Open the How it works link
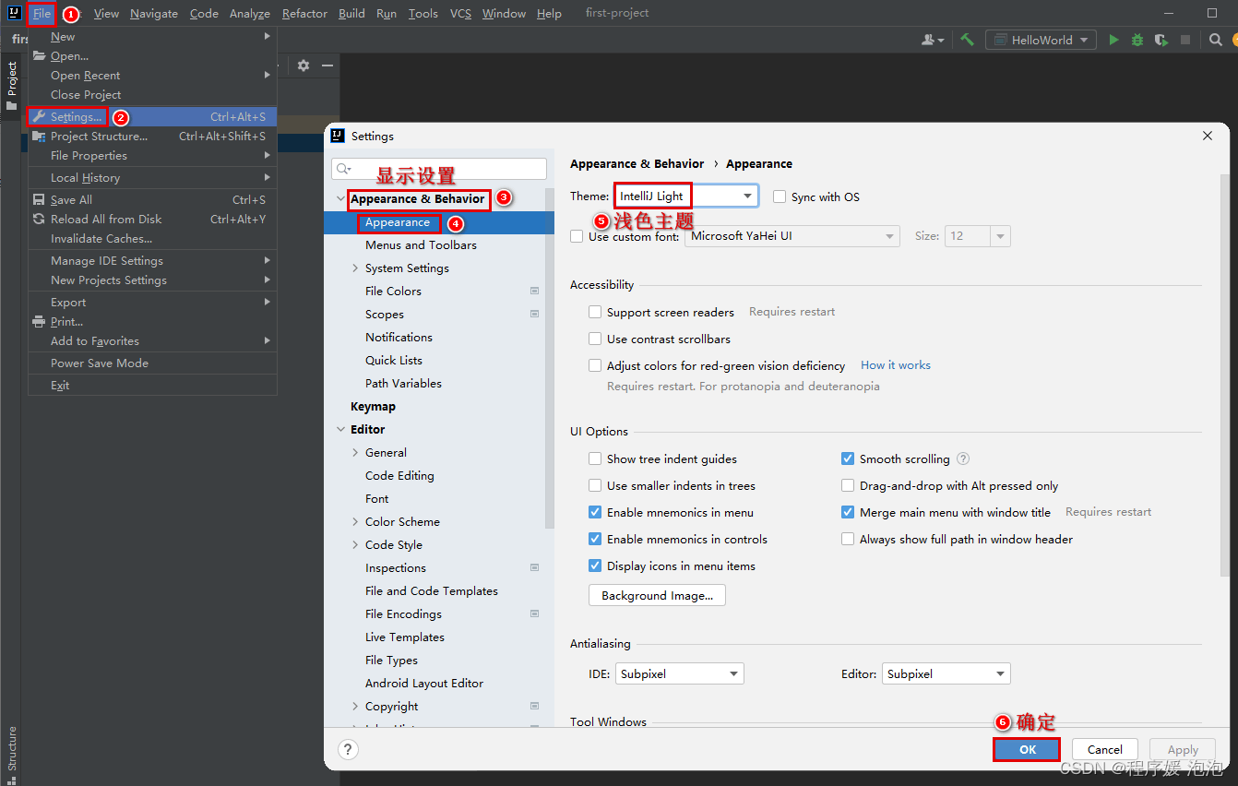Screen dimensions: 1238x786 [896, 365]
